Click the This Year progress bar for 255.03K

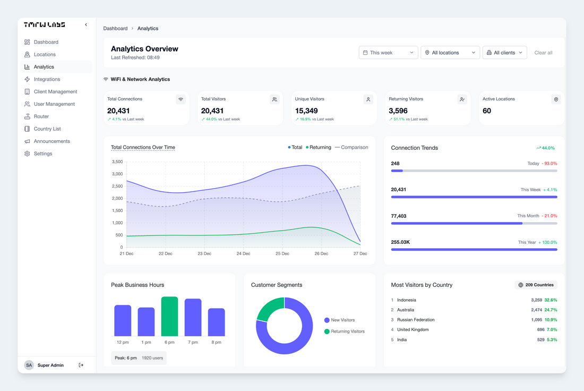pyautogui.click(x=474, y=249)
